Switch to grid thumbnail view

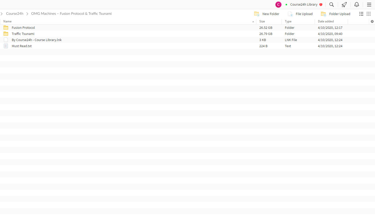coord(369,14)
